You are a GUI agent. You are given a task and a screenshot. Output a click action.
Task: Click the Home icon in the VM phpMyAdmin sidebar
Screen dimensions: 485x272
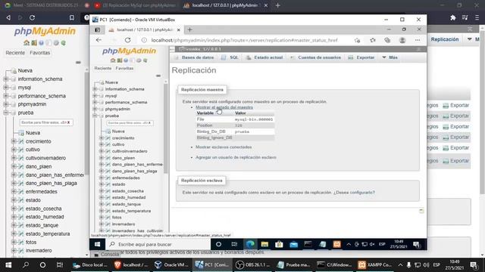pos(113,60)
